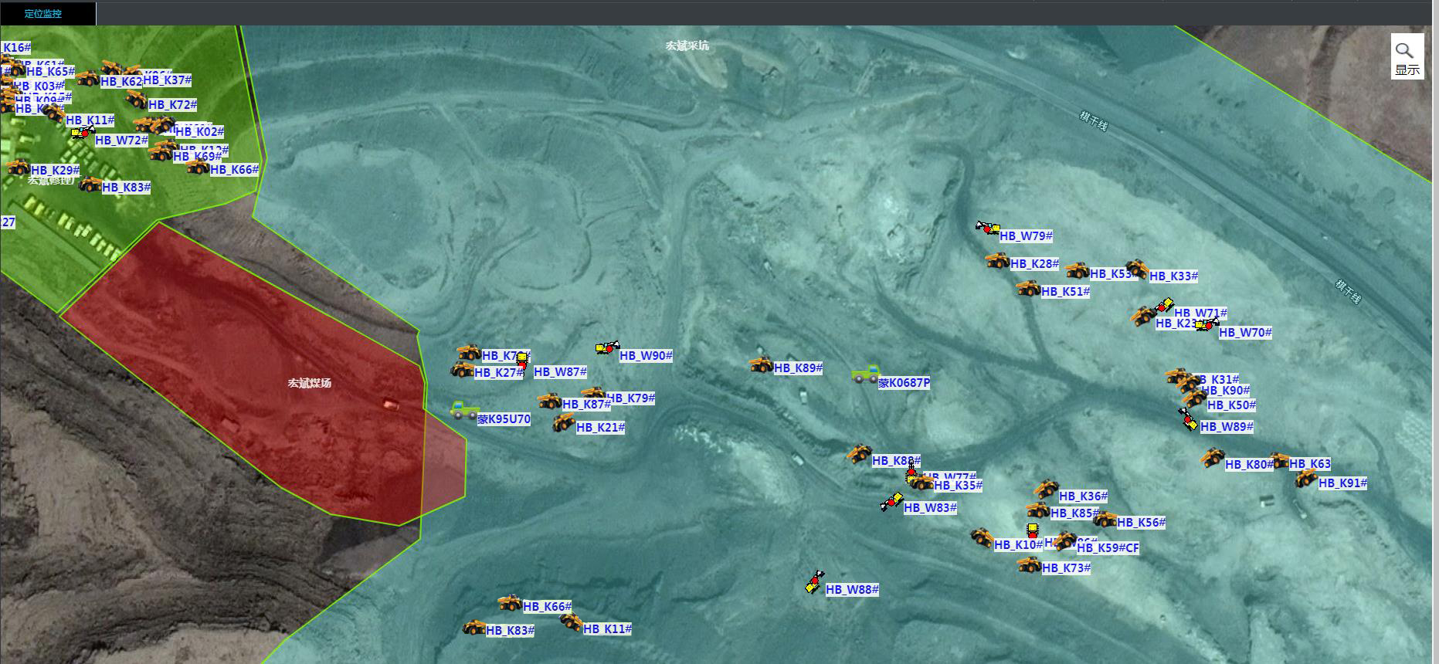
Task: Click the HB_K51# vehicle label
Action: pos(1065,292)
